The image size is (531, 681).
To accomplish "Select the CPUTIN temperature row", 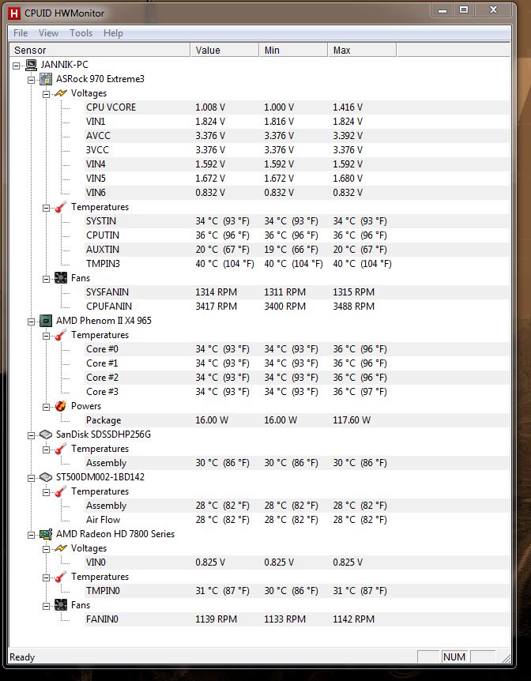I will point(297,235).
